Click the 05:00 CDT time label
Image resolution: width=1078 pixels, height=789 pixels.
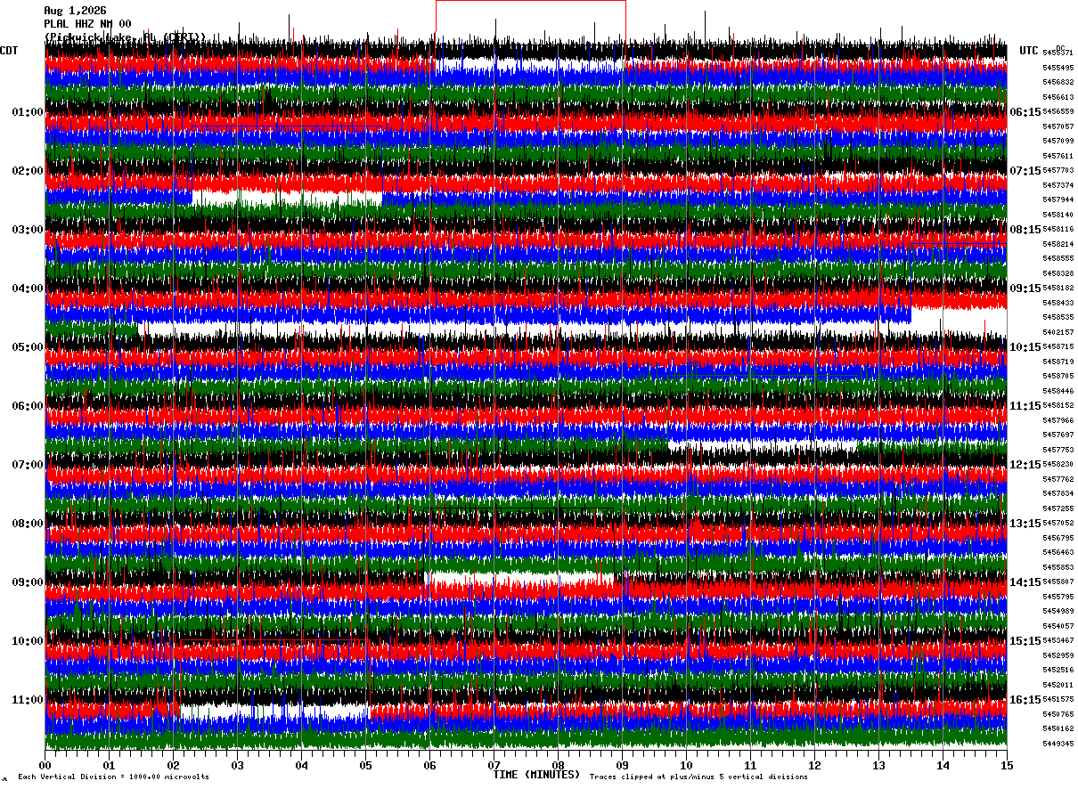click(28, 347)
